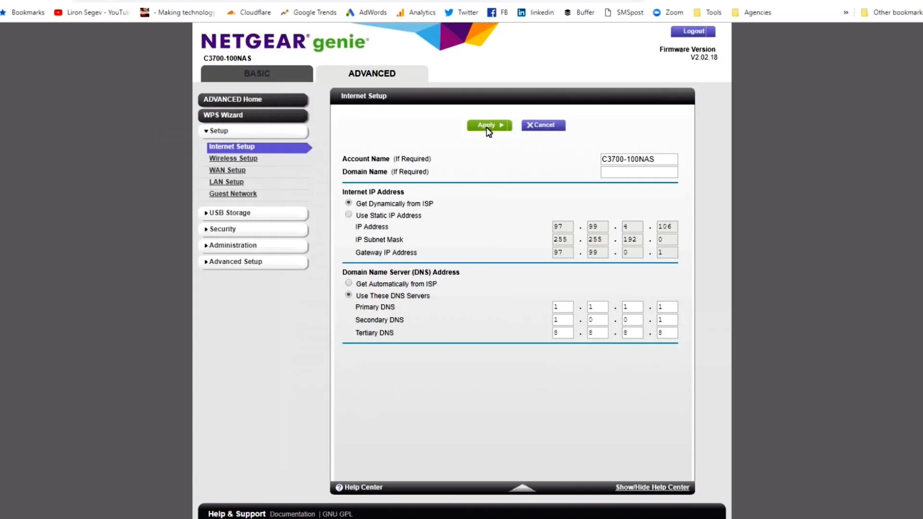This screenshot has width=923, height=519.
Task: Switch to the BASIC tab
Action: click(257, 74)
